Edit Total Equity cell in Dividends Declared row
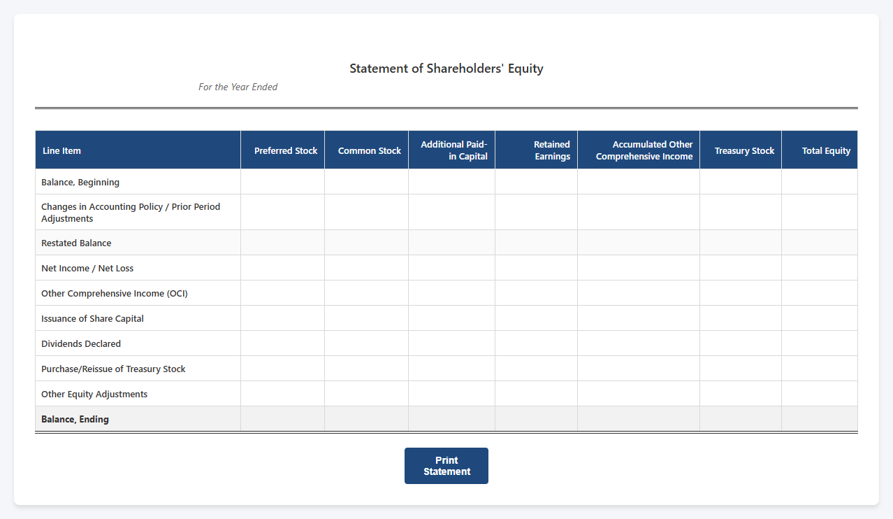 pos(820,343)
